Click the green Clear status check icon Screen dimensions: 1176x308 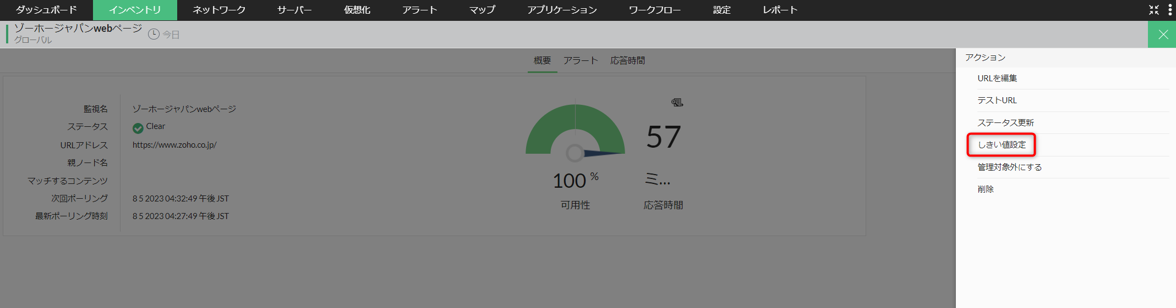(x=138, y=128)
